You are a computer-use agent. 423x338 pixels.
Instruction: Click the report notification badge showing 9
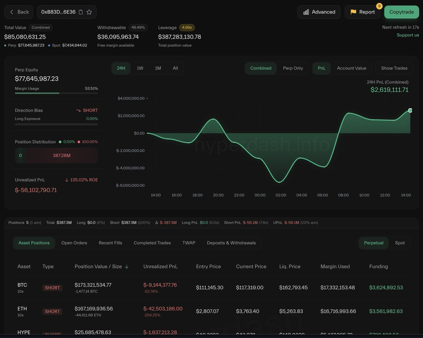click(379, 6)
